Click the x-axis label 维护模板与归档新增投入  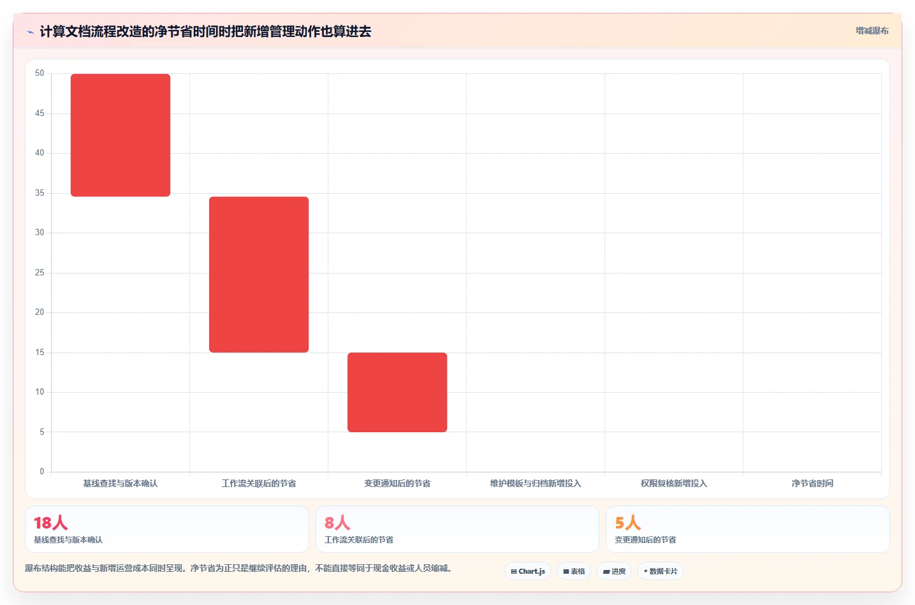(x=536, y=483)
